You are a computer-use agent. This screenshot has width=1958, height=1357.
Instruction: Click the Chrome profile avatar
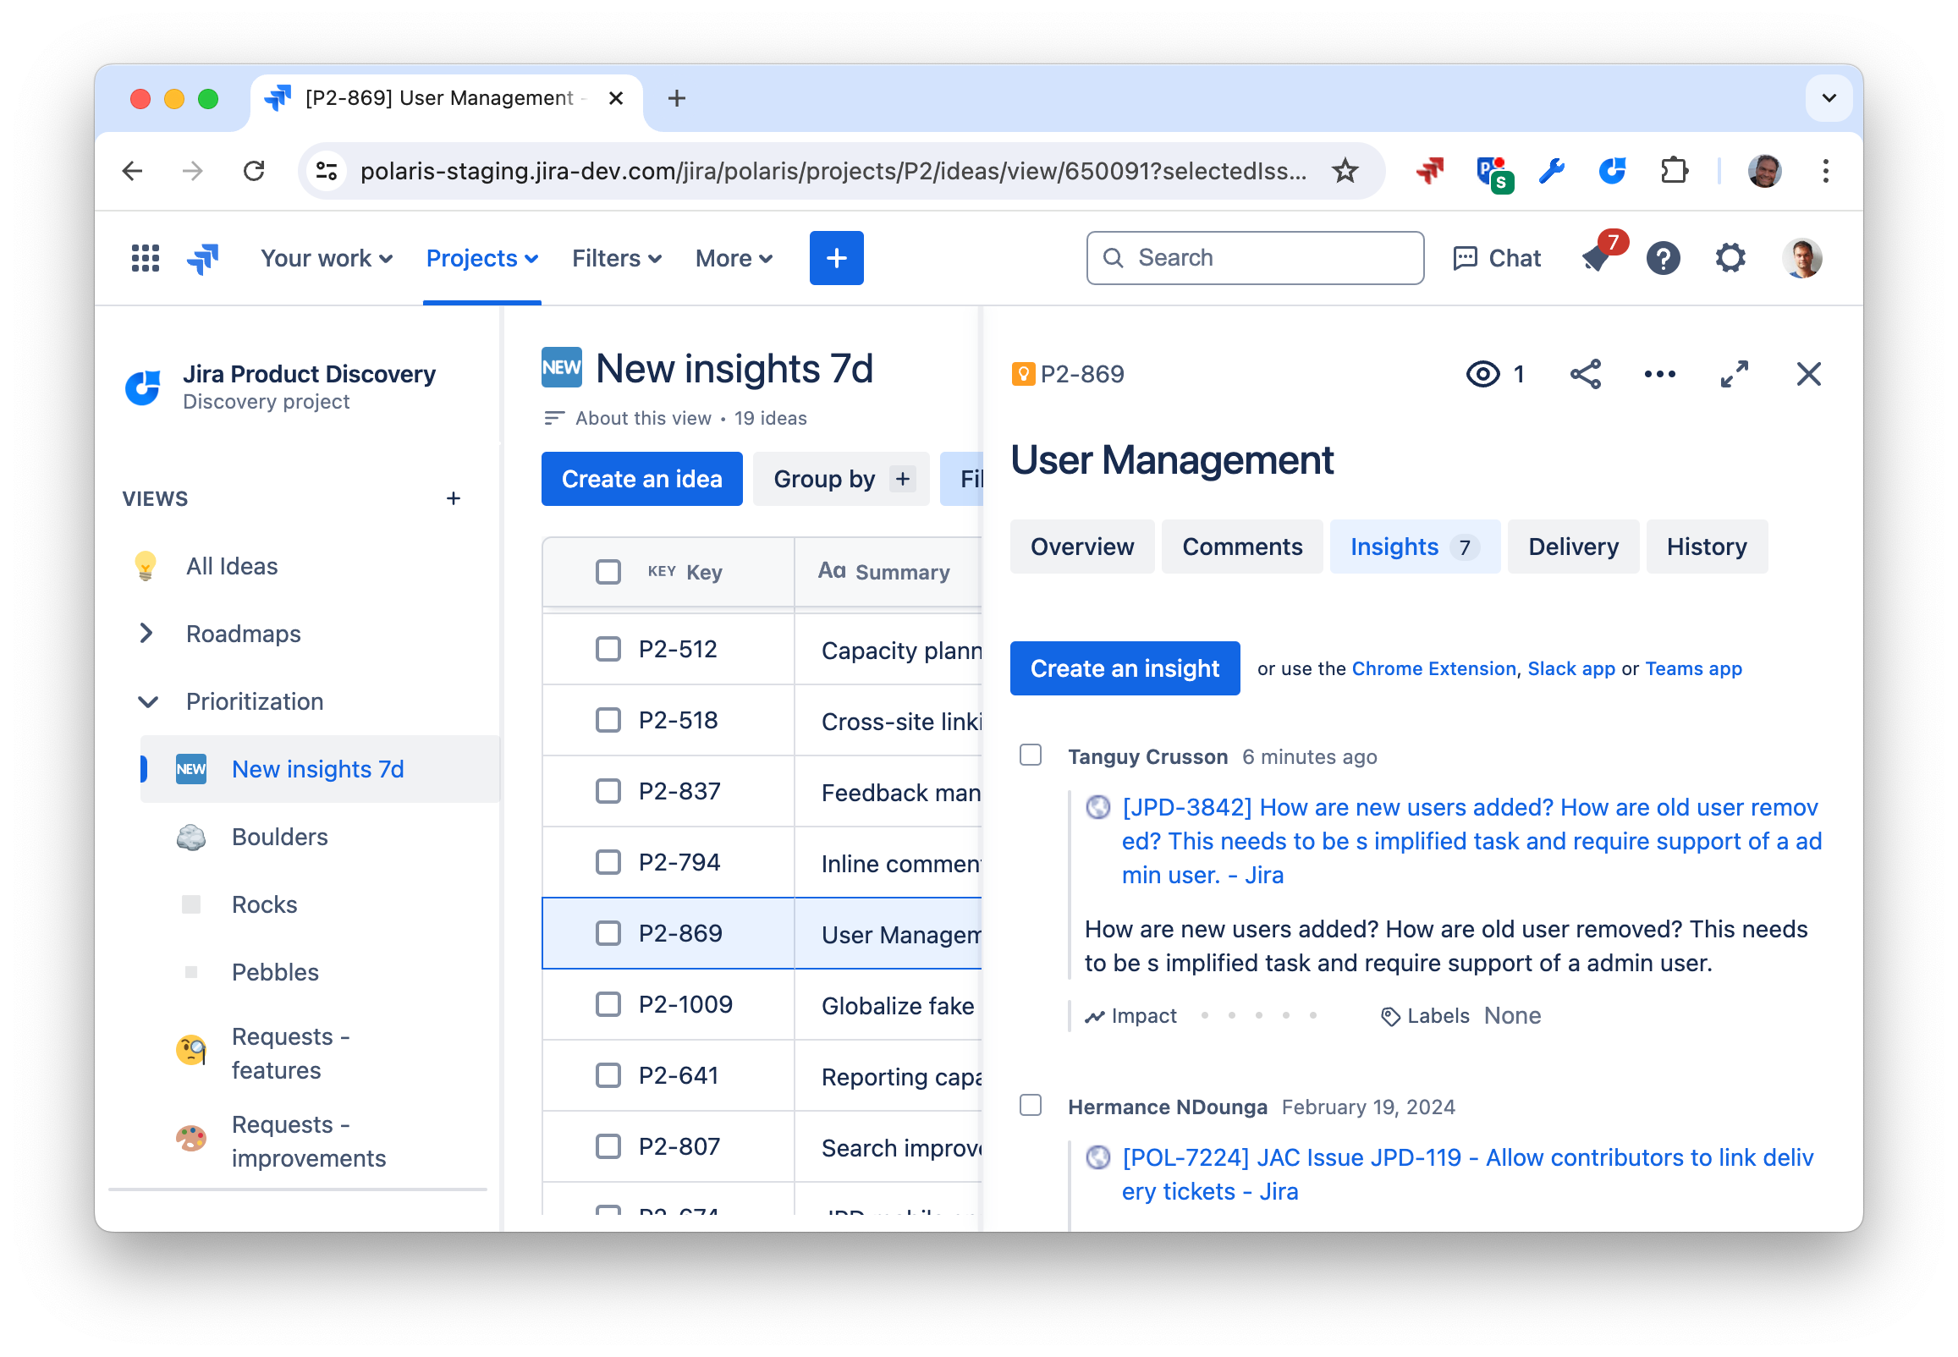[1764, 171]
